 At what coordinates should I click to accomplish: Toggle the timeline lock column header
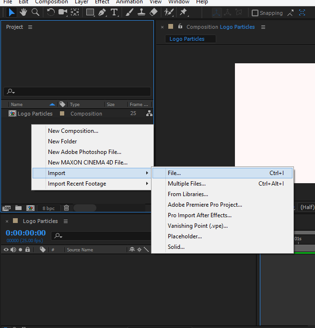(x=27, y=249)
